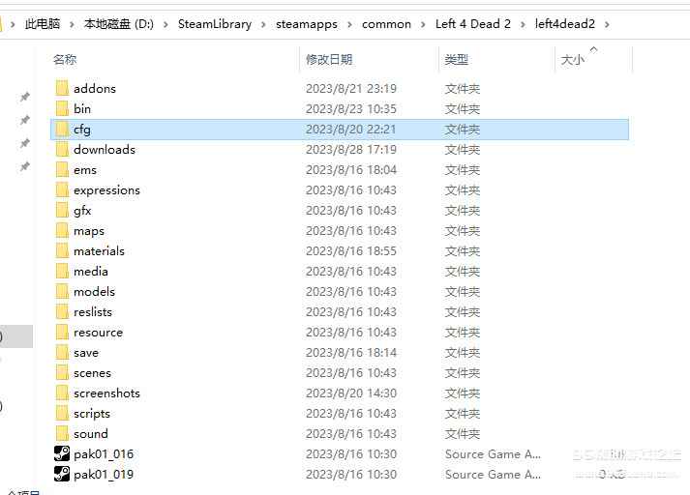Click Source Game A... type of pak01_016
Image resolution: width=690 pixels, height=495 pixels.
(493, 454)
